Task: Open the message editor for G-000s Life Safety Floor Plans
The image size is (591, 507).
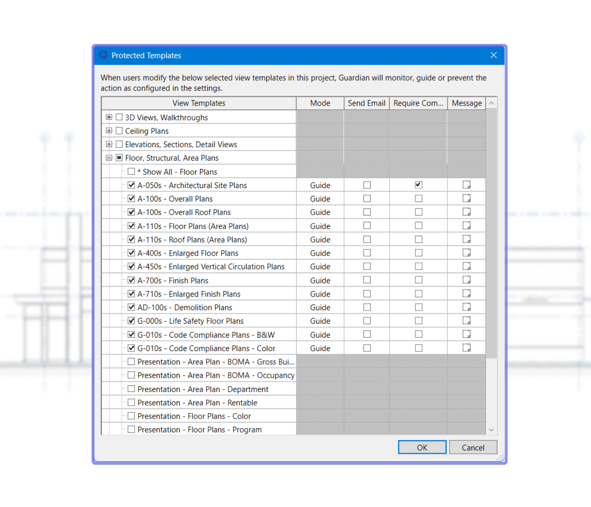Action: (x=466, y=320)
